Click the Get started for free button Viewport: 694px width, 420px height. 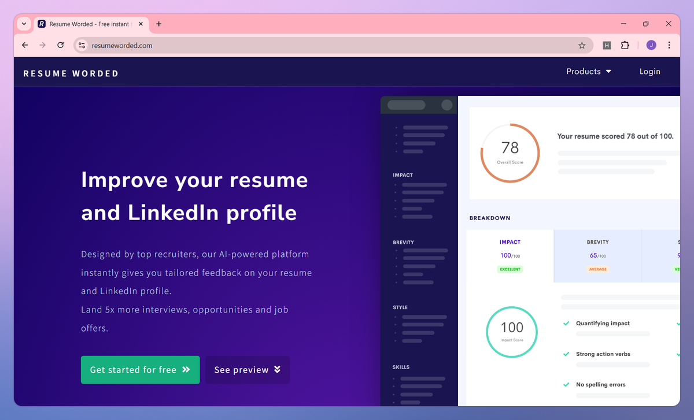(140, 370)
